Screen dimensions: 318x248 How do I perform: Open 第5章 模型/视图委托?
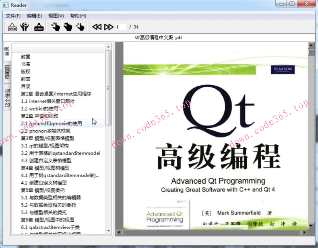[x=43, y=190]
